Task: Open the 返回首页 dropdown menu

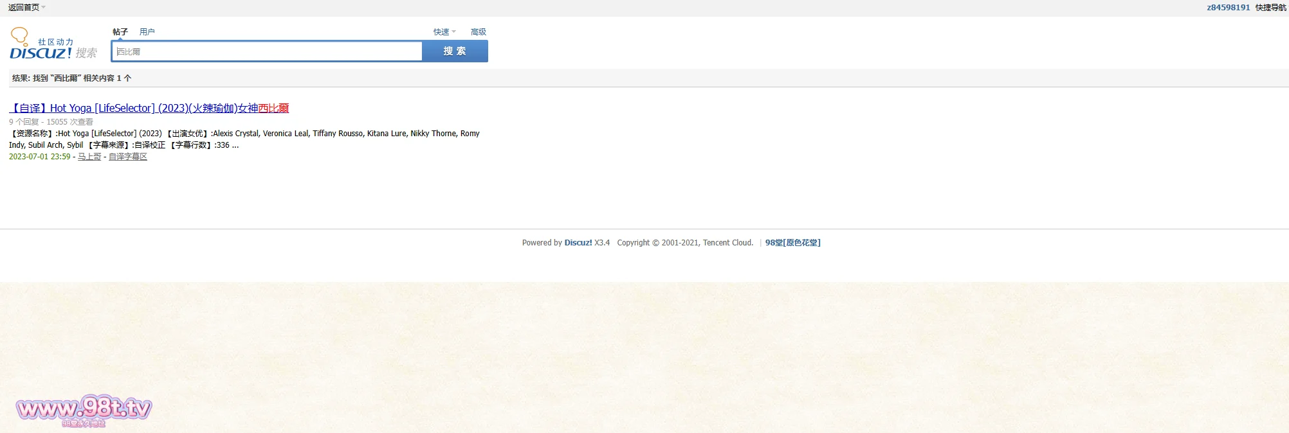Action: [24, 8]
